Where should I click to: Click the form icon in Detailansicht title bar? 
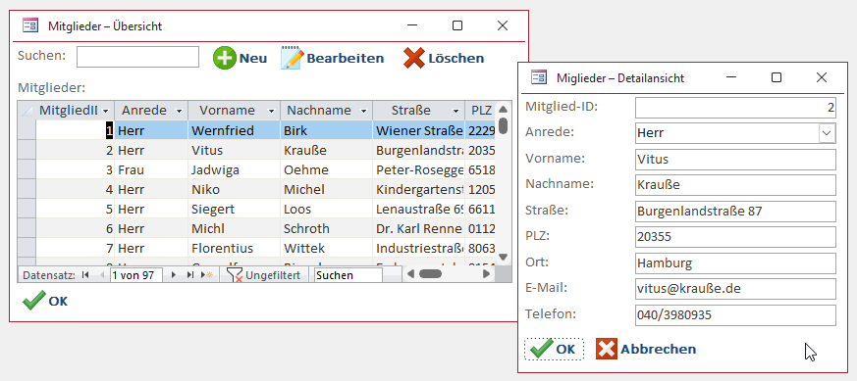pos(539,77)
